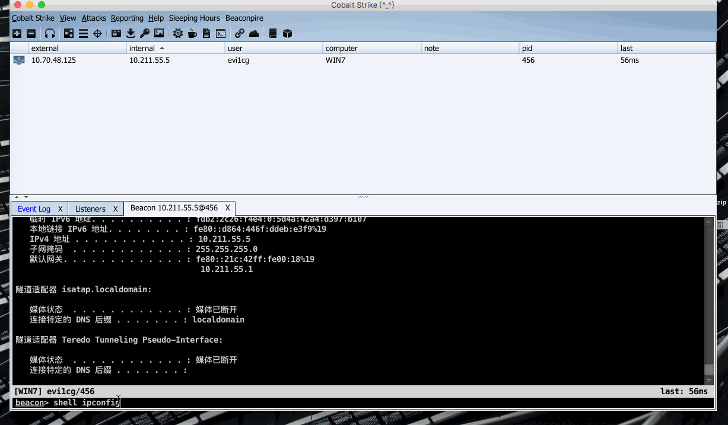
Task: Click the IPv4 address 10.211.55.5 console line
Action: [140, 239]
